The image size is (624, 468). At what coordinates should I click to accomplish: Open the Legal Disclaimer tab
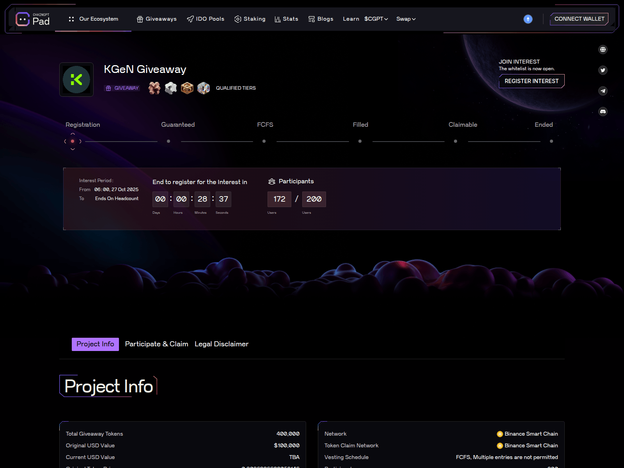pos(222,344)
